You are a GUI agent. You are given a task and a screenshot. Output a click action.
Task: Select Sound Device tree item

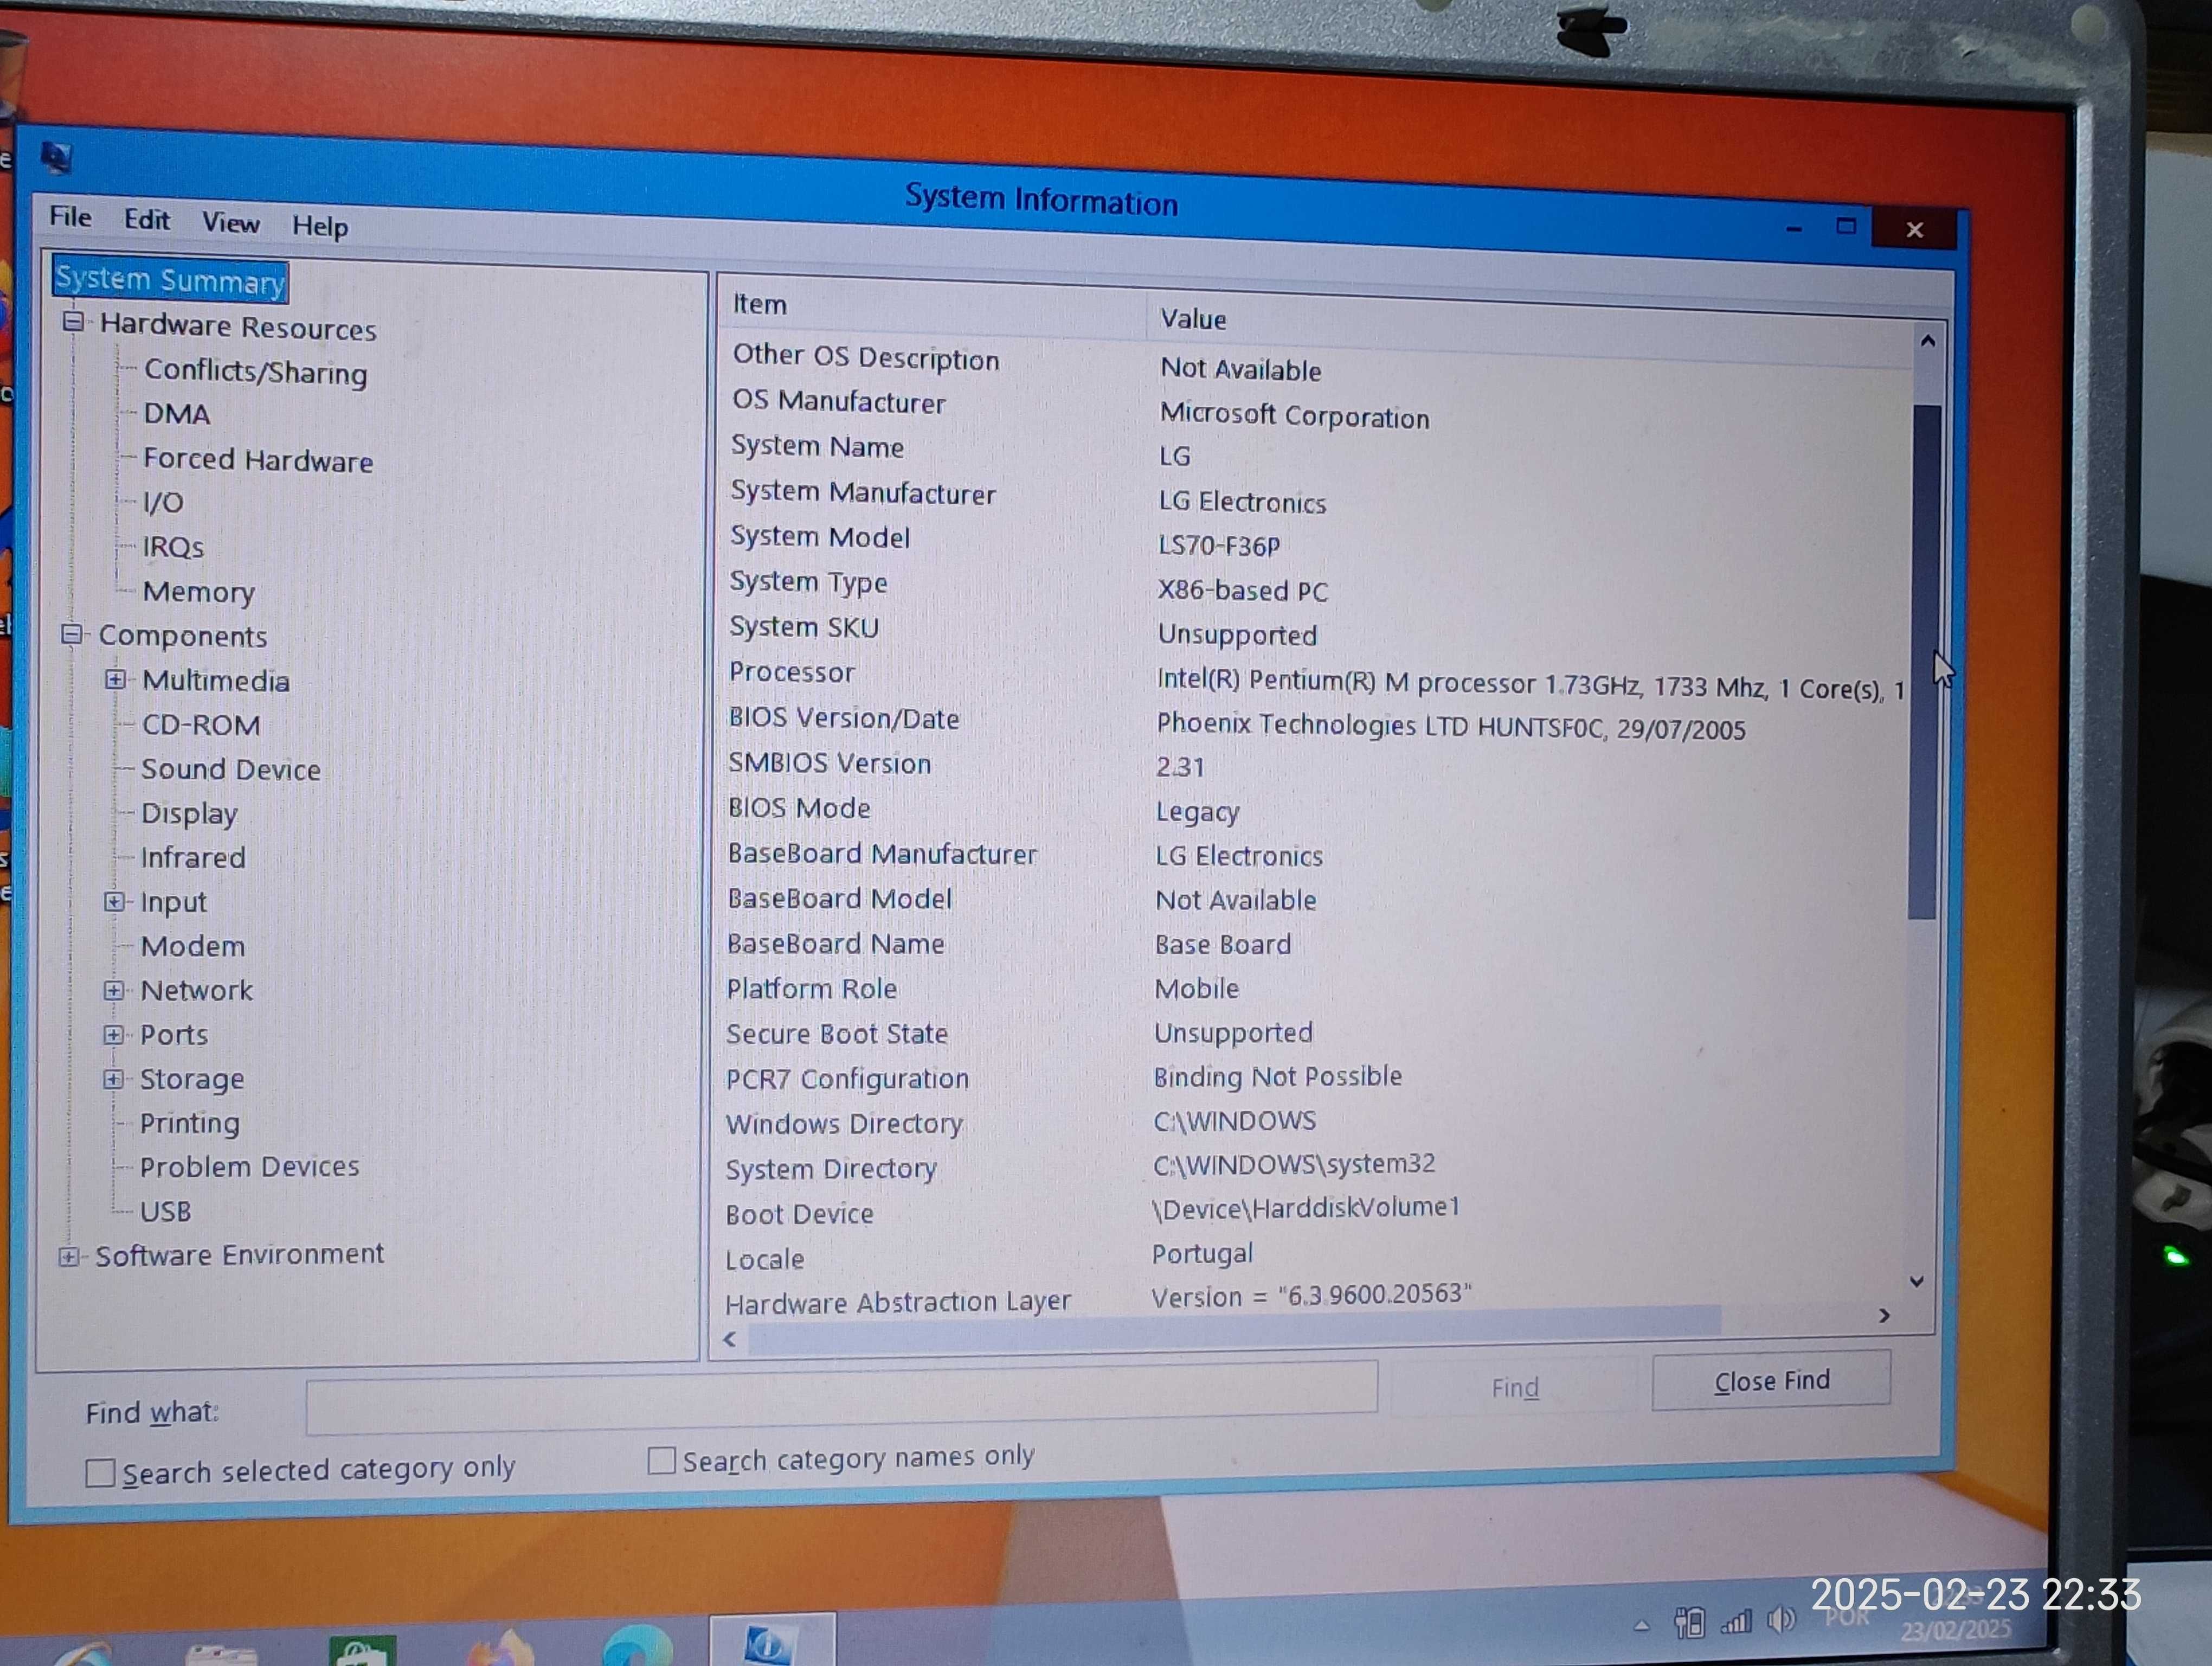(x=231, y=769)
